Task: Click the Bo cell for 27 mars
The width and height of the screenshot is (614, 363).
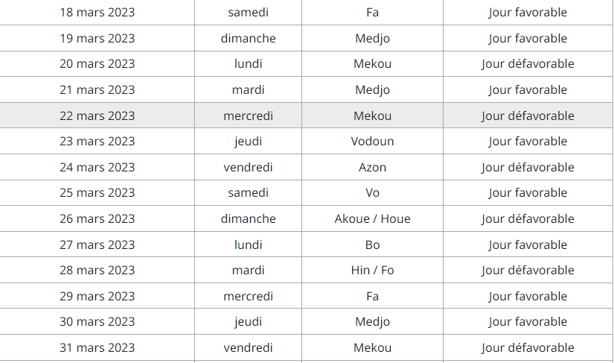Action: 372,245
